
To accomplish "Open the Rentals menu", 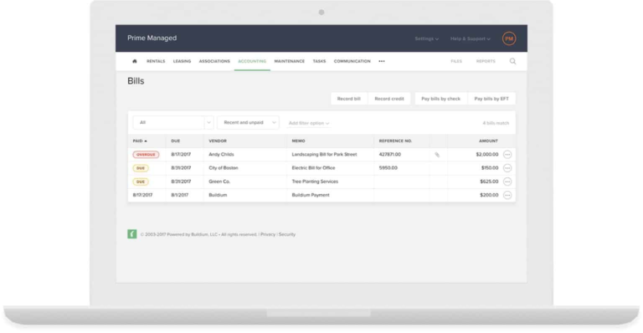I will (x=156, y=61).
